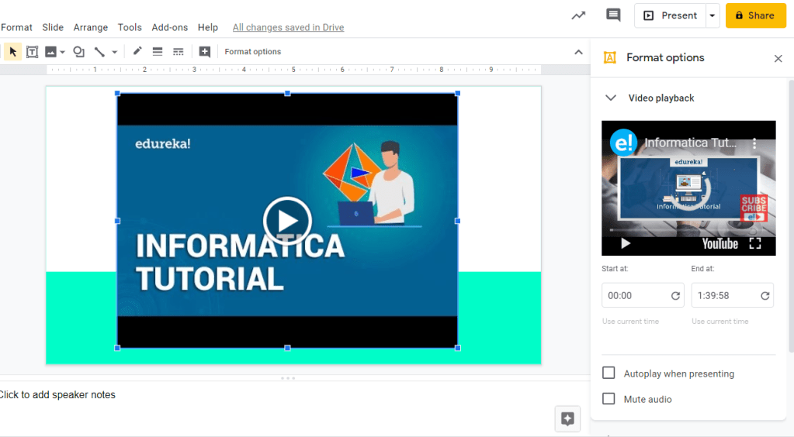Add a comment from toolbar

tap(204, 52)
